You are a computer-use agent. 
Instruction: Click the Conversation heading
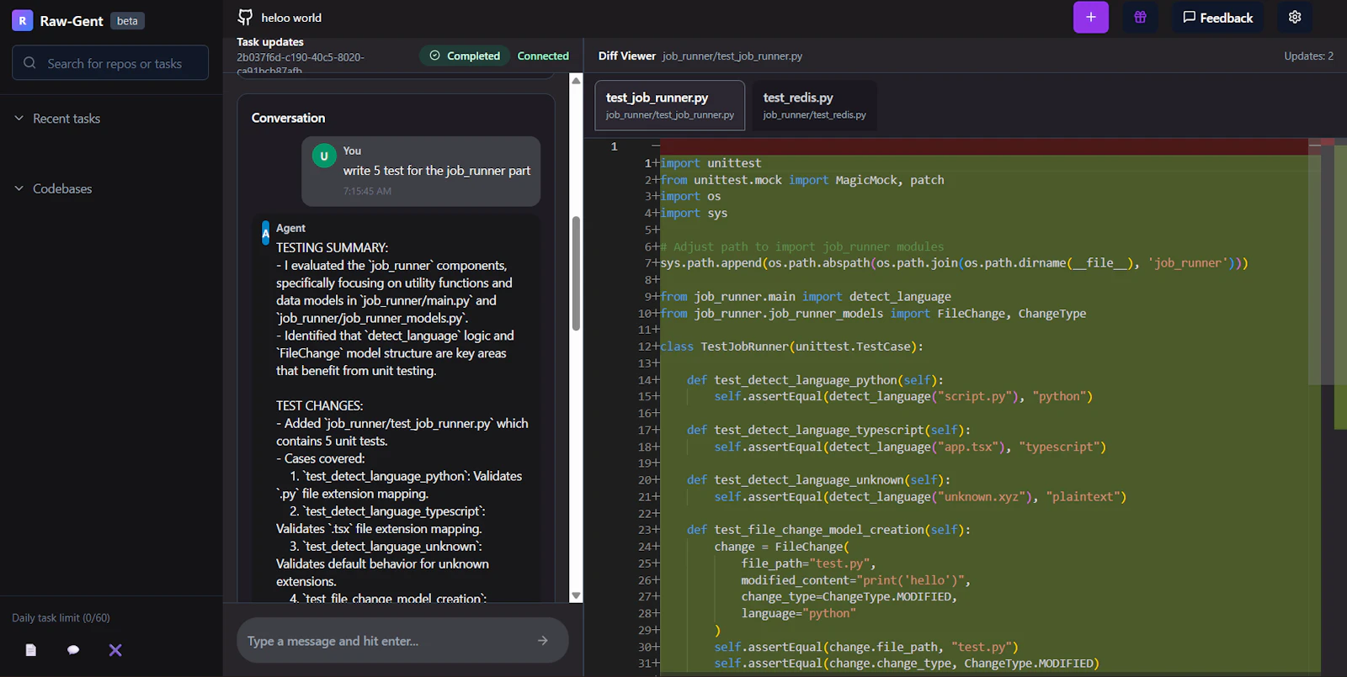[x=288, y=119]
